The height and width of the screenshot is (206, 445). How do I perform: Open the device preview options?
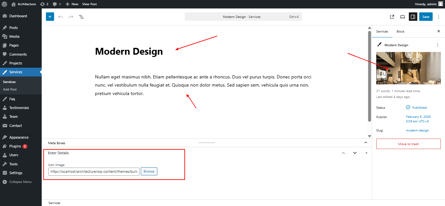coord(402,17)
